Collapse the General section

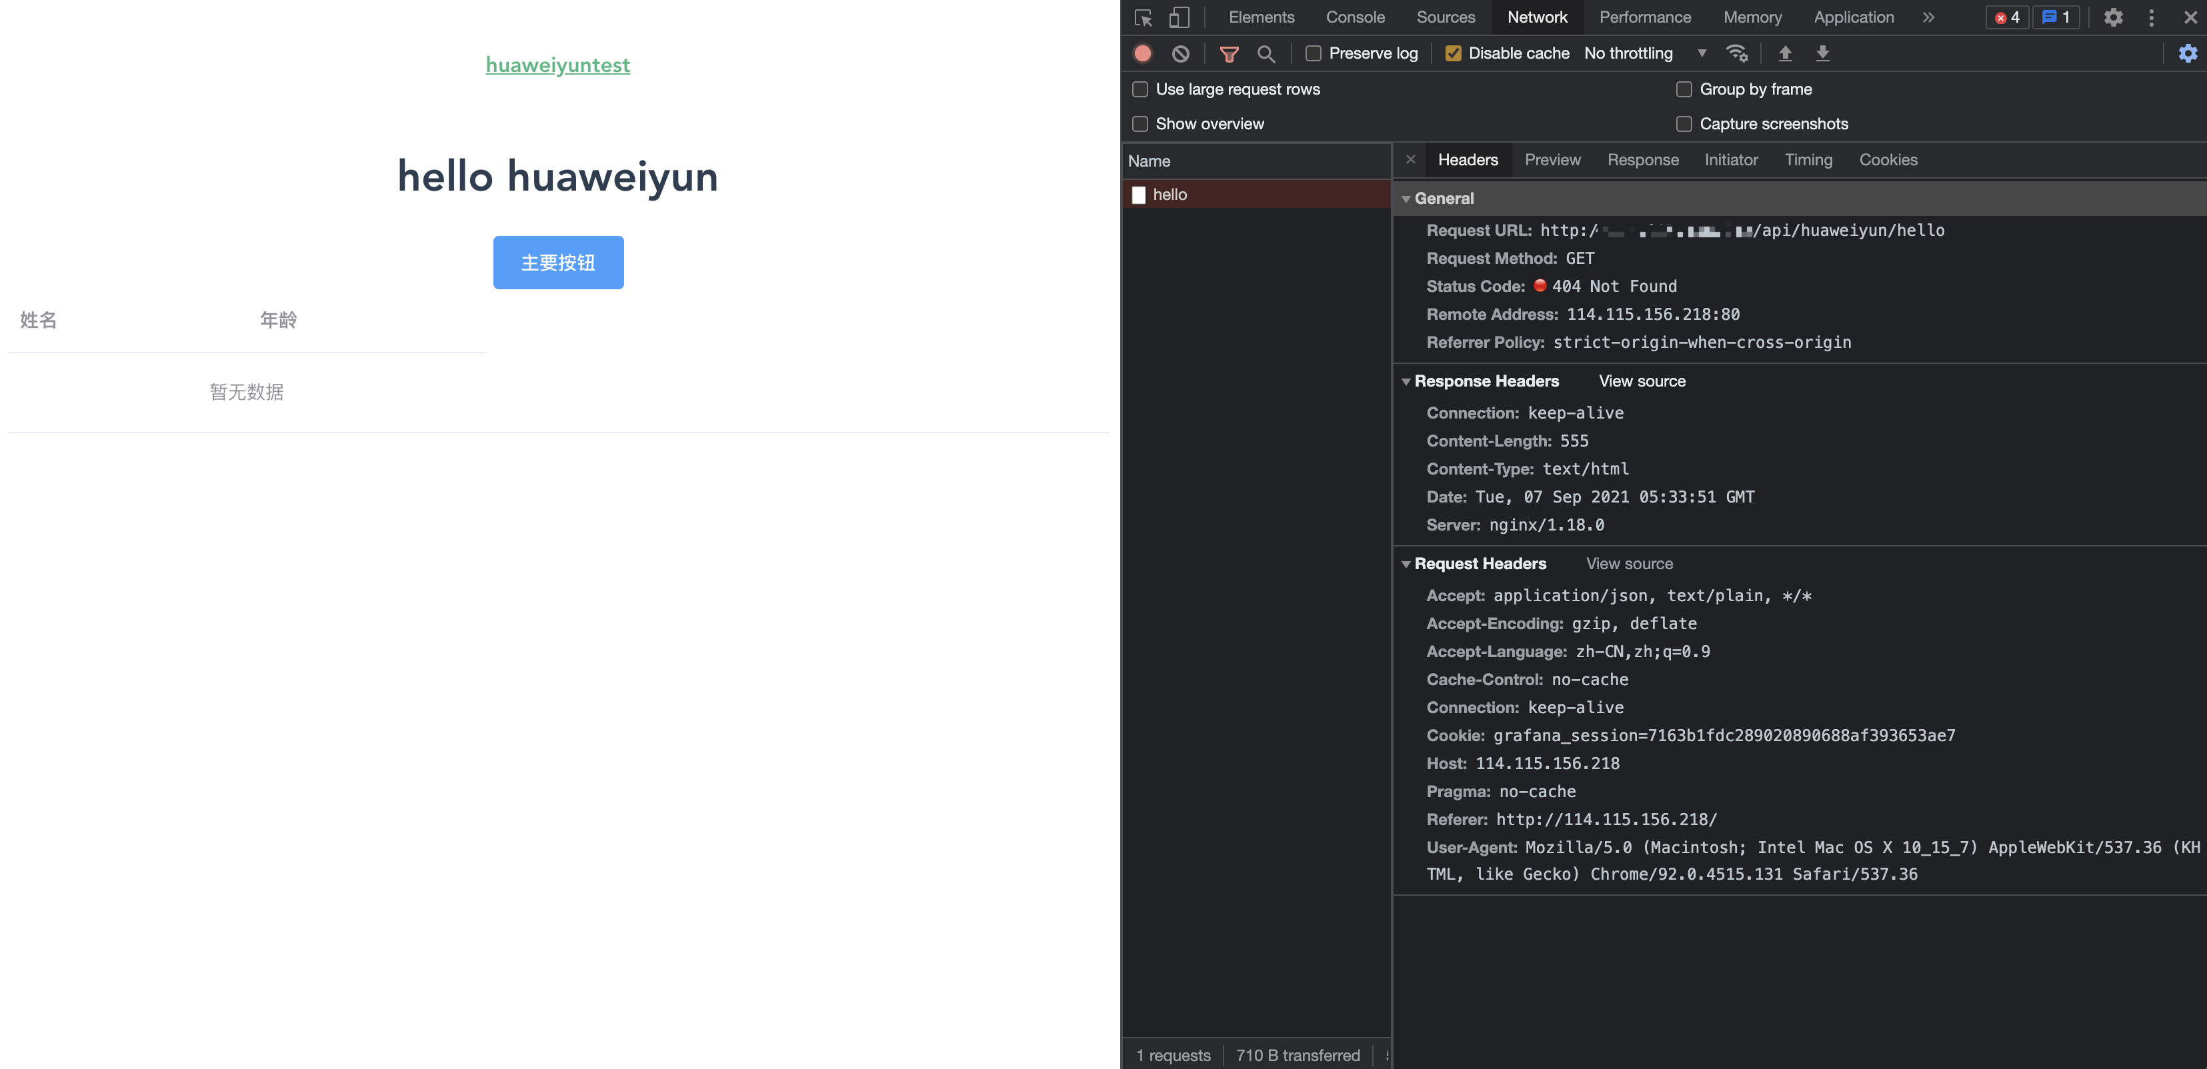pyautogui.click(x=1406, y=199)
